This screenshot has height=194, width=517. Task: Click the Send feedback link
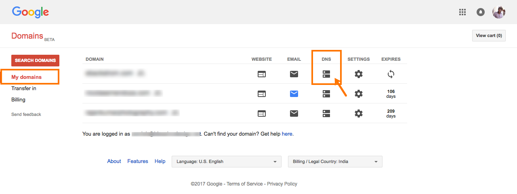(26, 114)
